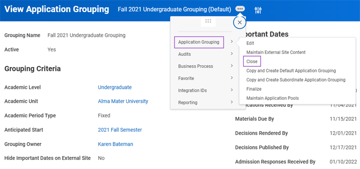The height and width of the screenshot is (169, 360).
Task: Click the Grouping Criteria section heading
Action: (x=32, y=69)
